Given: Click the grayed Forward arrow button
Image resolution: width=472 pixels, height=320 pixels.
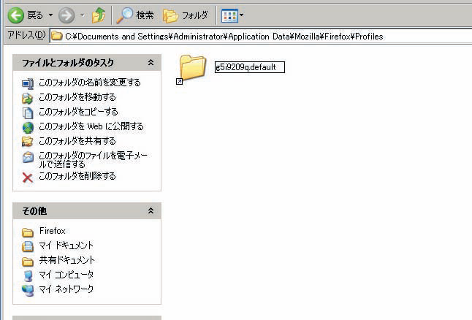Looking at the screenshot, I should tap(66, 15).
